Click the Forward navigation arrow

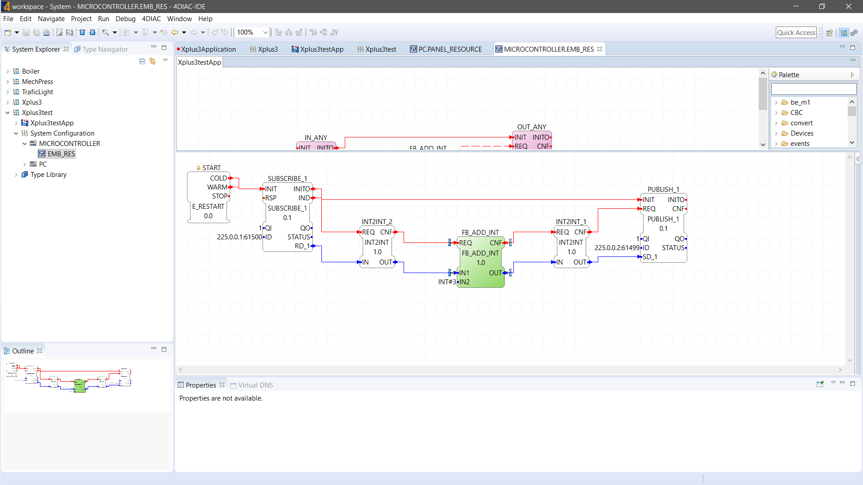pos(194,32)
